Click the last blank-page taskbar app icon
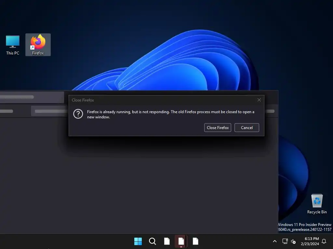 click(x=195, y=241)
